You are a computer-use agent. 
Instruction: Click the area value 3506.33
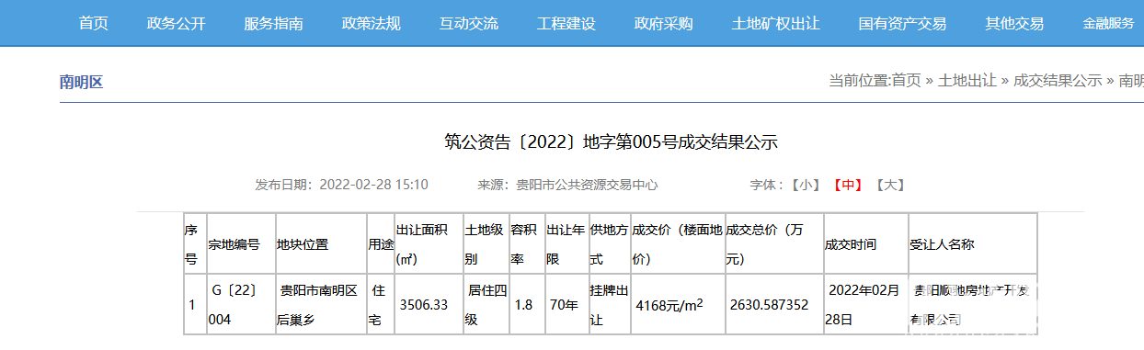pos(423,304)
